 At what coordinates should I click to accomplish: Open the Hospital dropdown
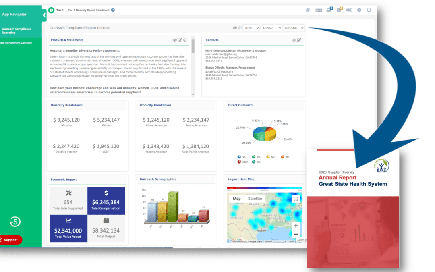coord(294,28)
